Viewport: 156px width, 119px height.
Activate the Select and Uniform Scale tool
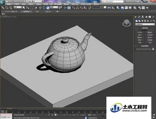pos(48,8)
